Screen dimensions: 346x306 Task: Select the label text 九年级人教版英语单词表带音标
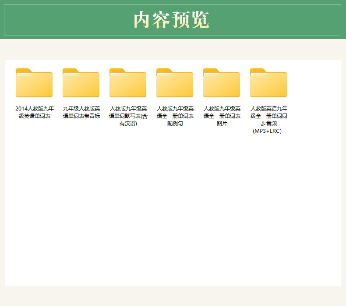81,112
